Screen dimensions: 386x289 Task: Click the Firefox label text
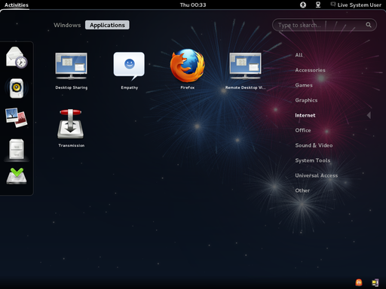[x=188, y=87]
